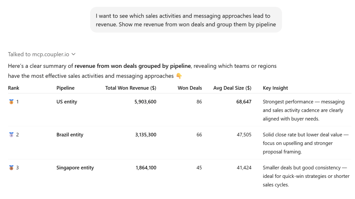Screen dimensions: 355x199
Task: Click the bronze medal icon for rank 3
Action: click(11, 168)
